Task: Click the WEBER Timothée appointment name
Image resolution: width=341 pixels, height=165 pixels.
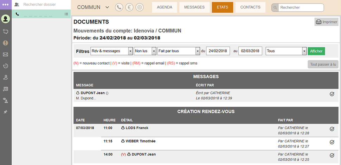Action: pyautogui.click(x=141, y=141)
